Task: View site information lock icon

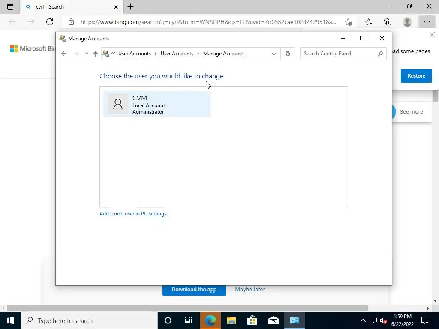Action: coord(71,22)
